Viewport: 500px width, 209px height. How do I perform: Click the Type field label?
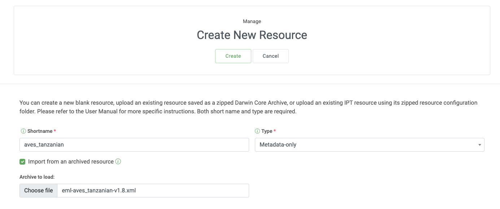tap(267, 131)
